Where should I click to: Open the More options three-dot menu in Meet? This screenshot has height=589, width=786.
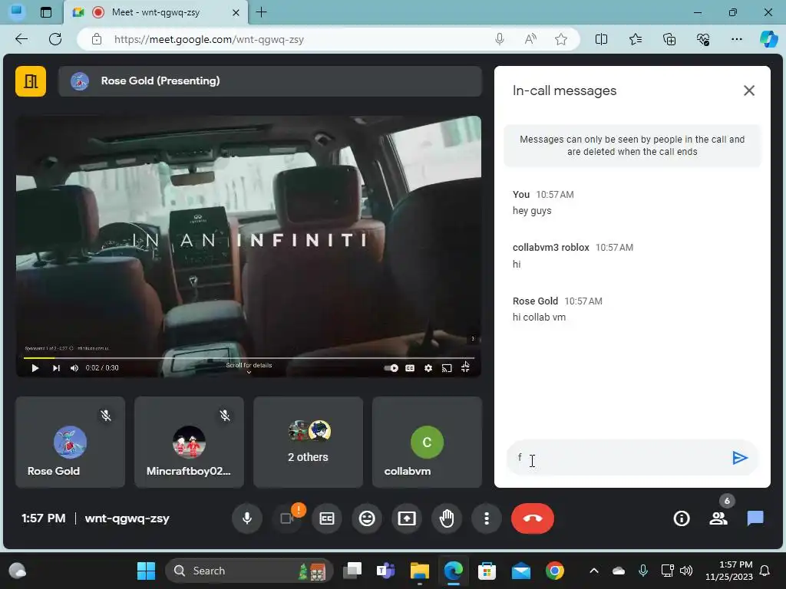coord(486,518)
